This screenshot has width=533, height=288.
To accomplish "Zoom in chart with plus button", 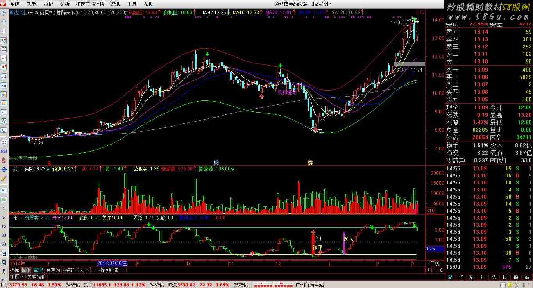I will click(429, 270).
